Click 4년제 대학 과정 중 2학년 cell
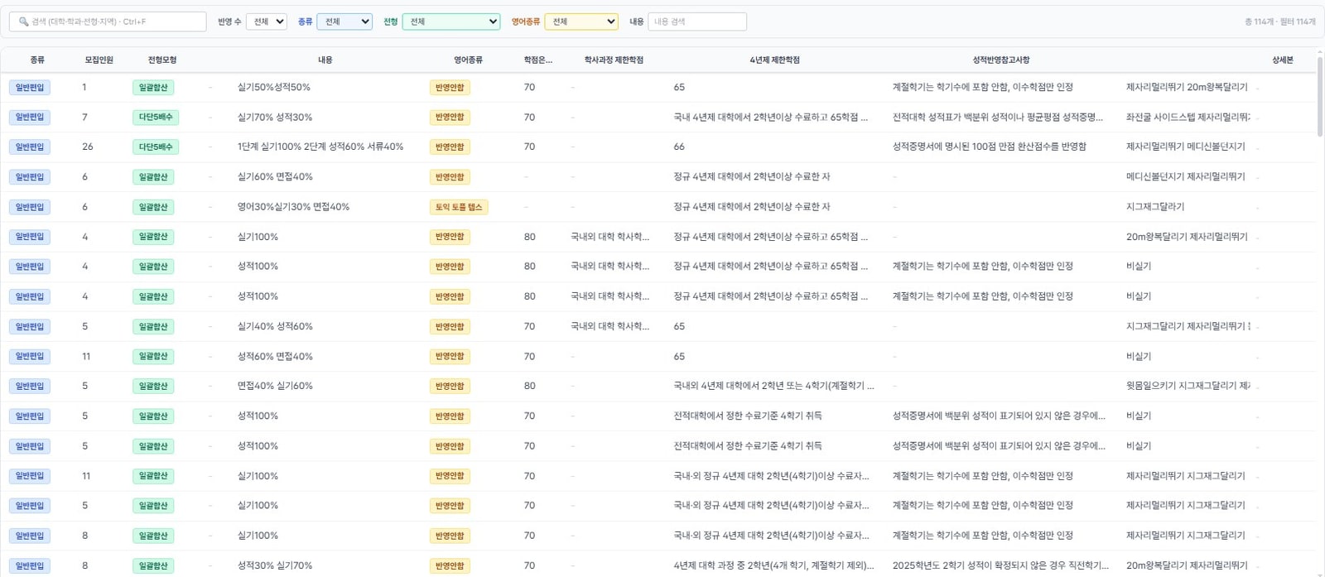This screenshot has height=577, width=1325. [x=773, y=565]
